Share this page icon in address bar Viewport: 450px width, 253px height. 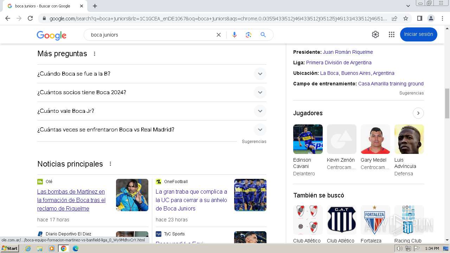[394, 18]
